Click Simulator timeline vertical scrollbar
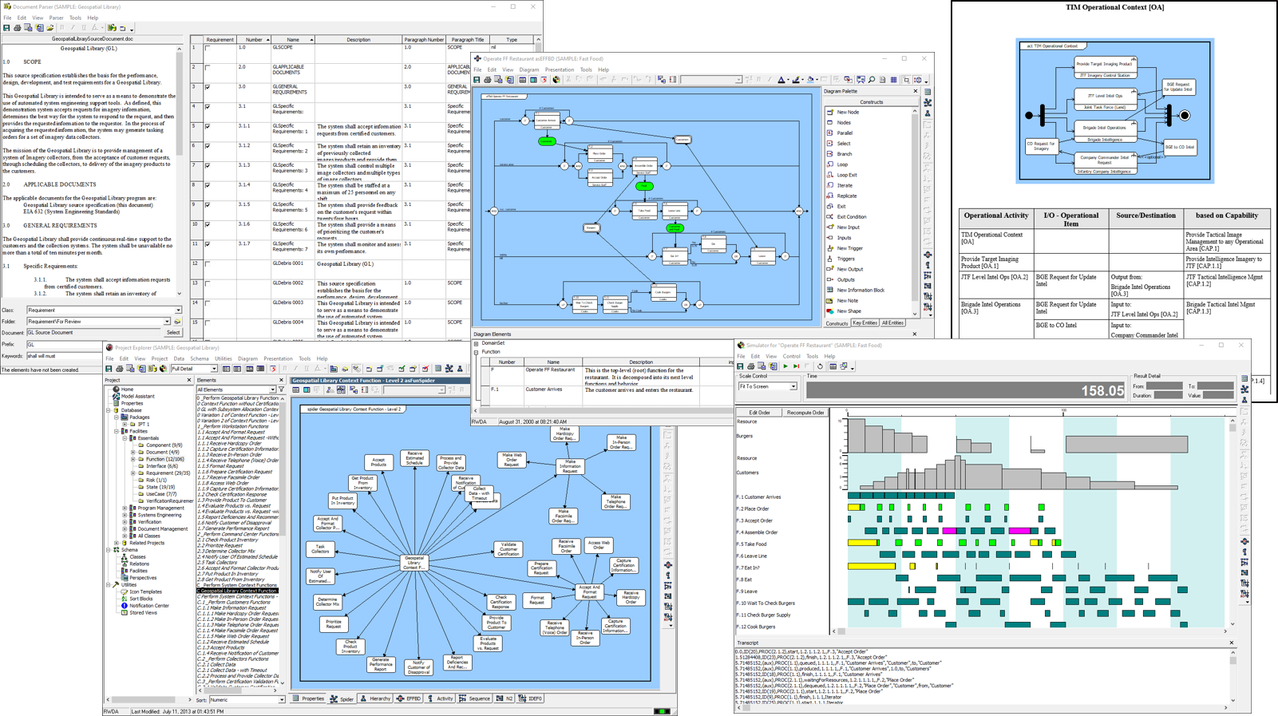 tap(1232, 524)
